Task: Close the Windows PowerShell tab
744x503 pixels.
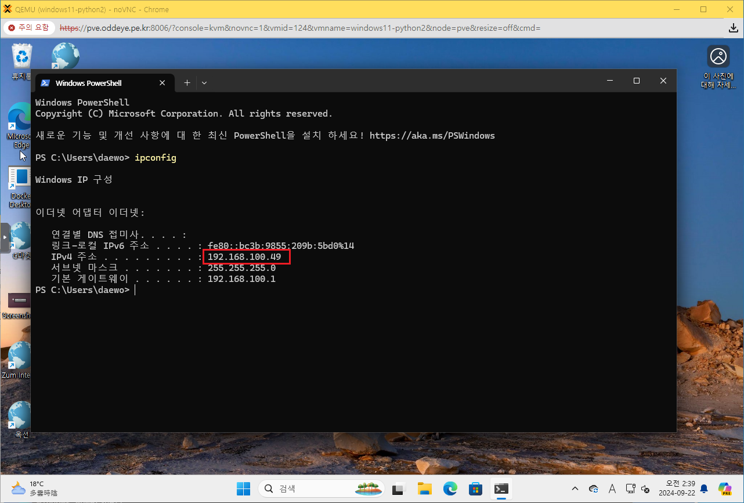Action: point(163,83)
